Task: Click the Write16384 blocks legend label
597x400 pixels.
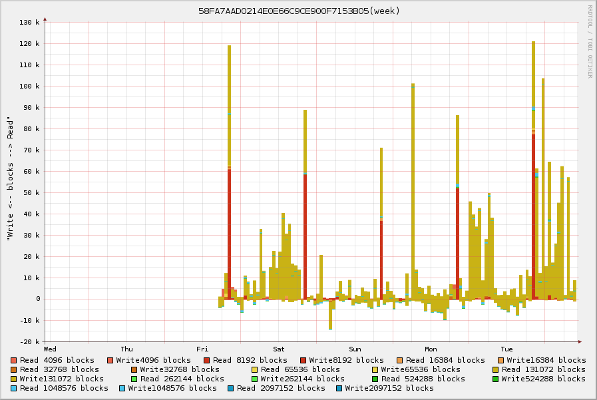Action: click(x=546, y=360)
